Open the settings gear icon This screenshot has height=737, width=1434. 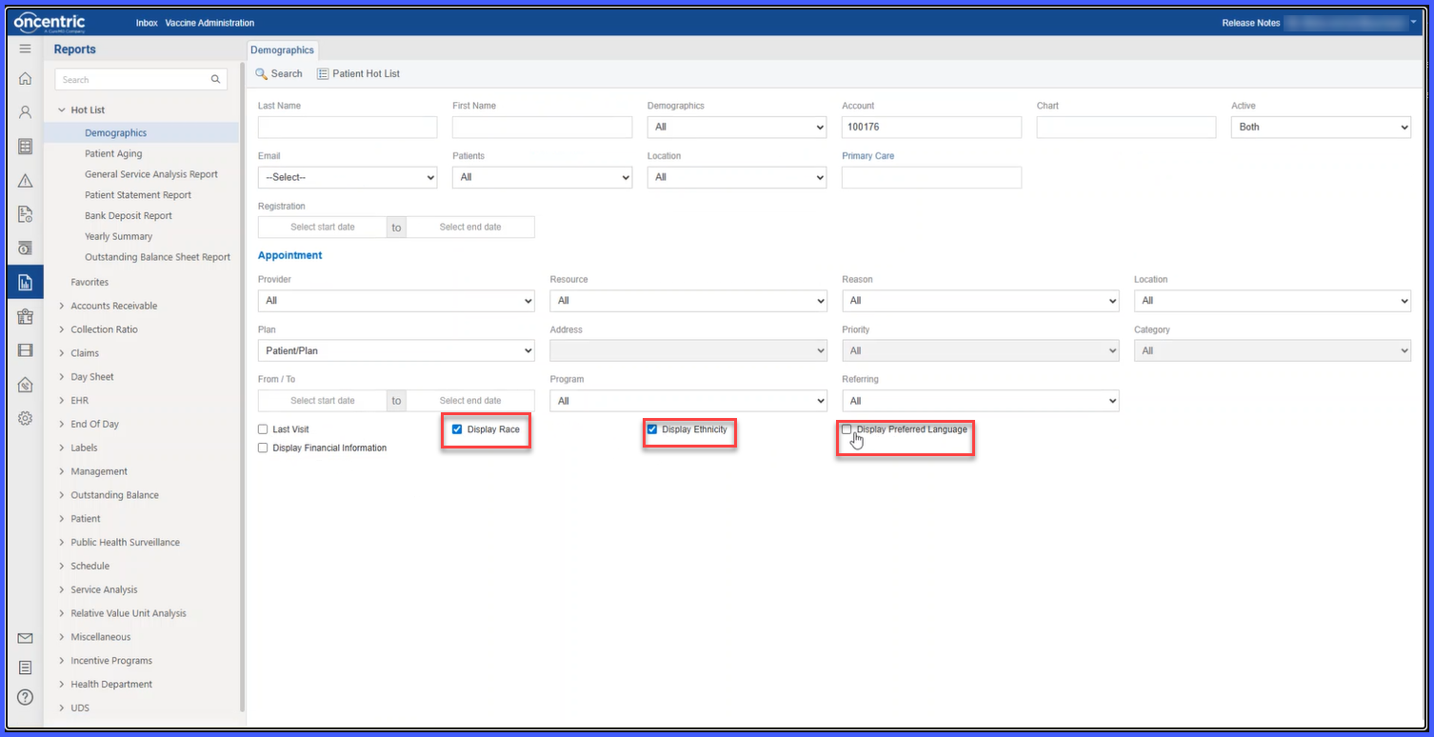tap(26, 418)
